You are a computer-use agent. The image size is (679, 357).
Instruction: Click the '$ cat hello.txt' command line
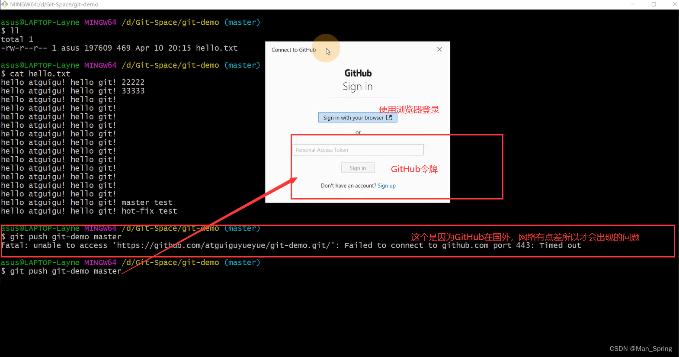pyautogui.click(x=35, y=74)
